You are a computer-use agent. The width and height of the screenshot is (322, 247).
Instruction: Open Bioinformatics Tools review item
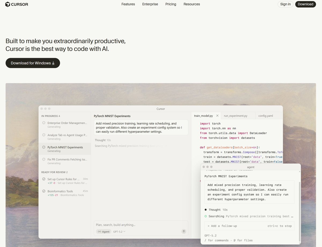(65, 193)
